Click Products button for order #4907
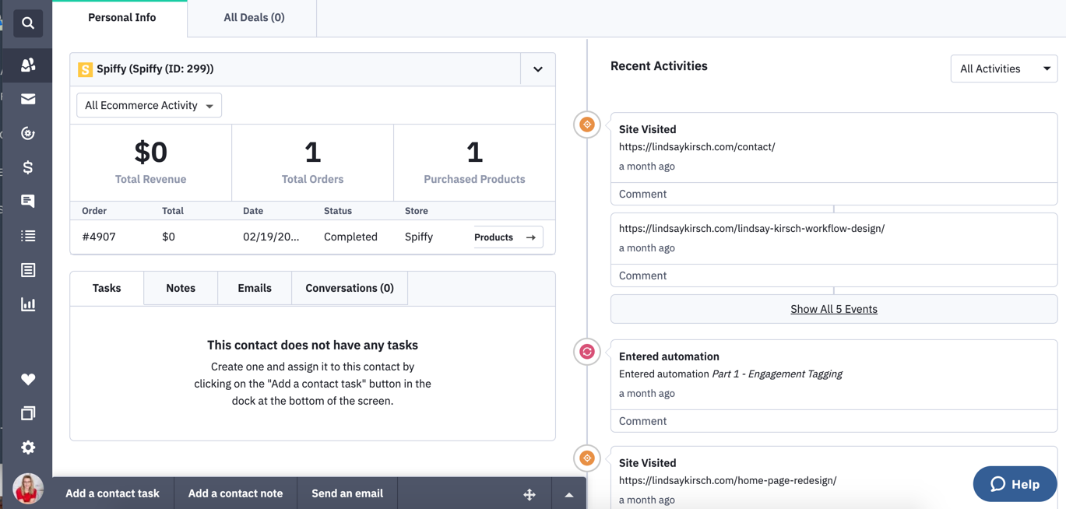 click(x=507, y=237)
